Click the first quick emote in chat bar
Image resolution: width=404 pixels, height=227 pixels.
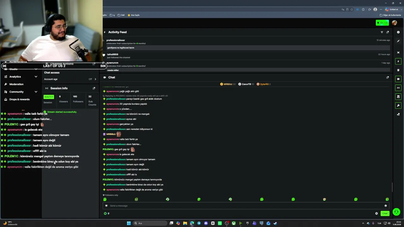105,199
